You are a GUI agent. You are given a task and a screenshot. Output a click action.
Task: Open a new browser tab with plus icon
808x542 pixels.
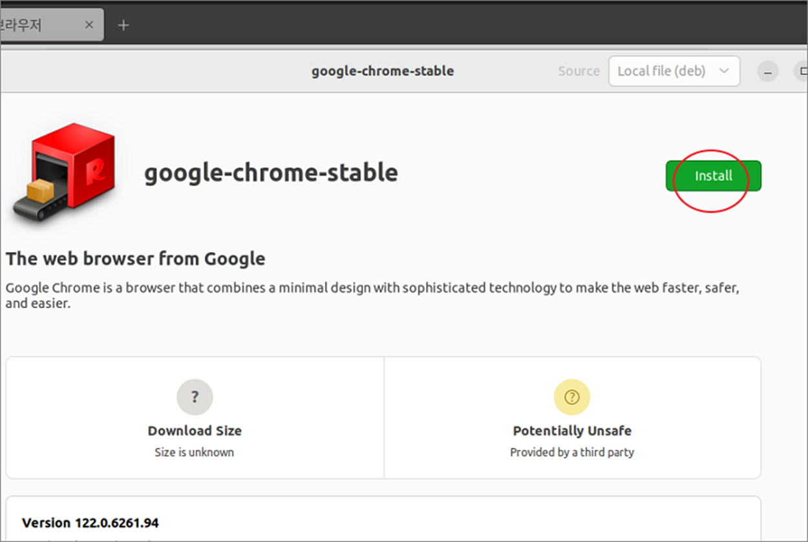(123, 25)
